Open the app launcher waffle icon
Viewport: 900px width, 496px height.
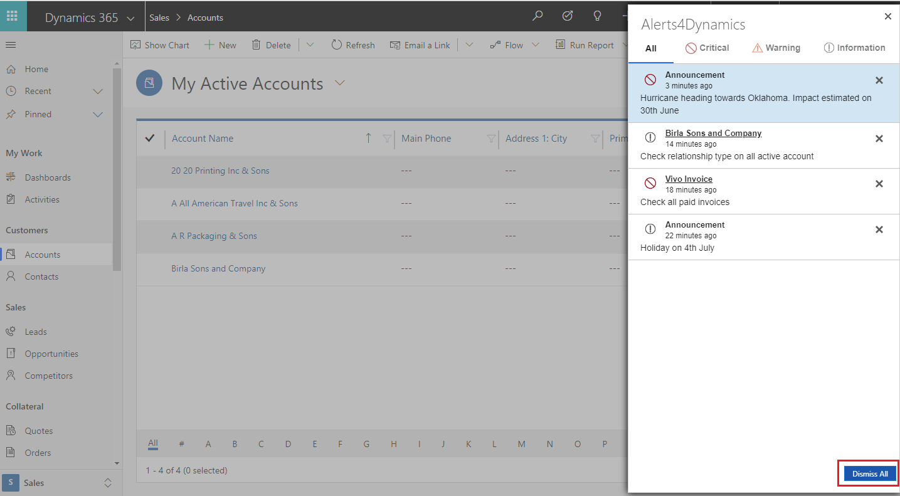13,16
